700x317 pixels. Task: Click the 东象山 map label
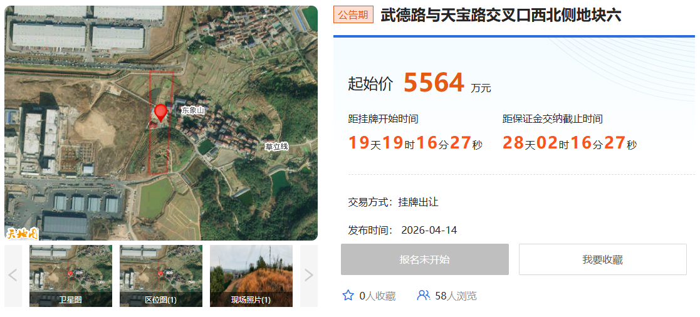click(193, 110)
